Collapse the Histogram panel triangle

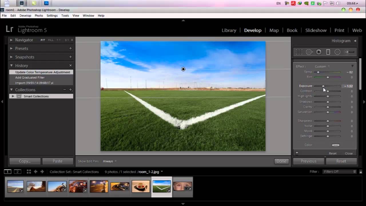pyautogui.click(x=355, y=41)
